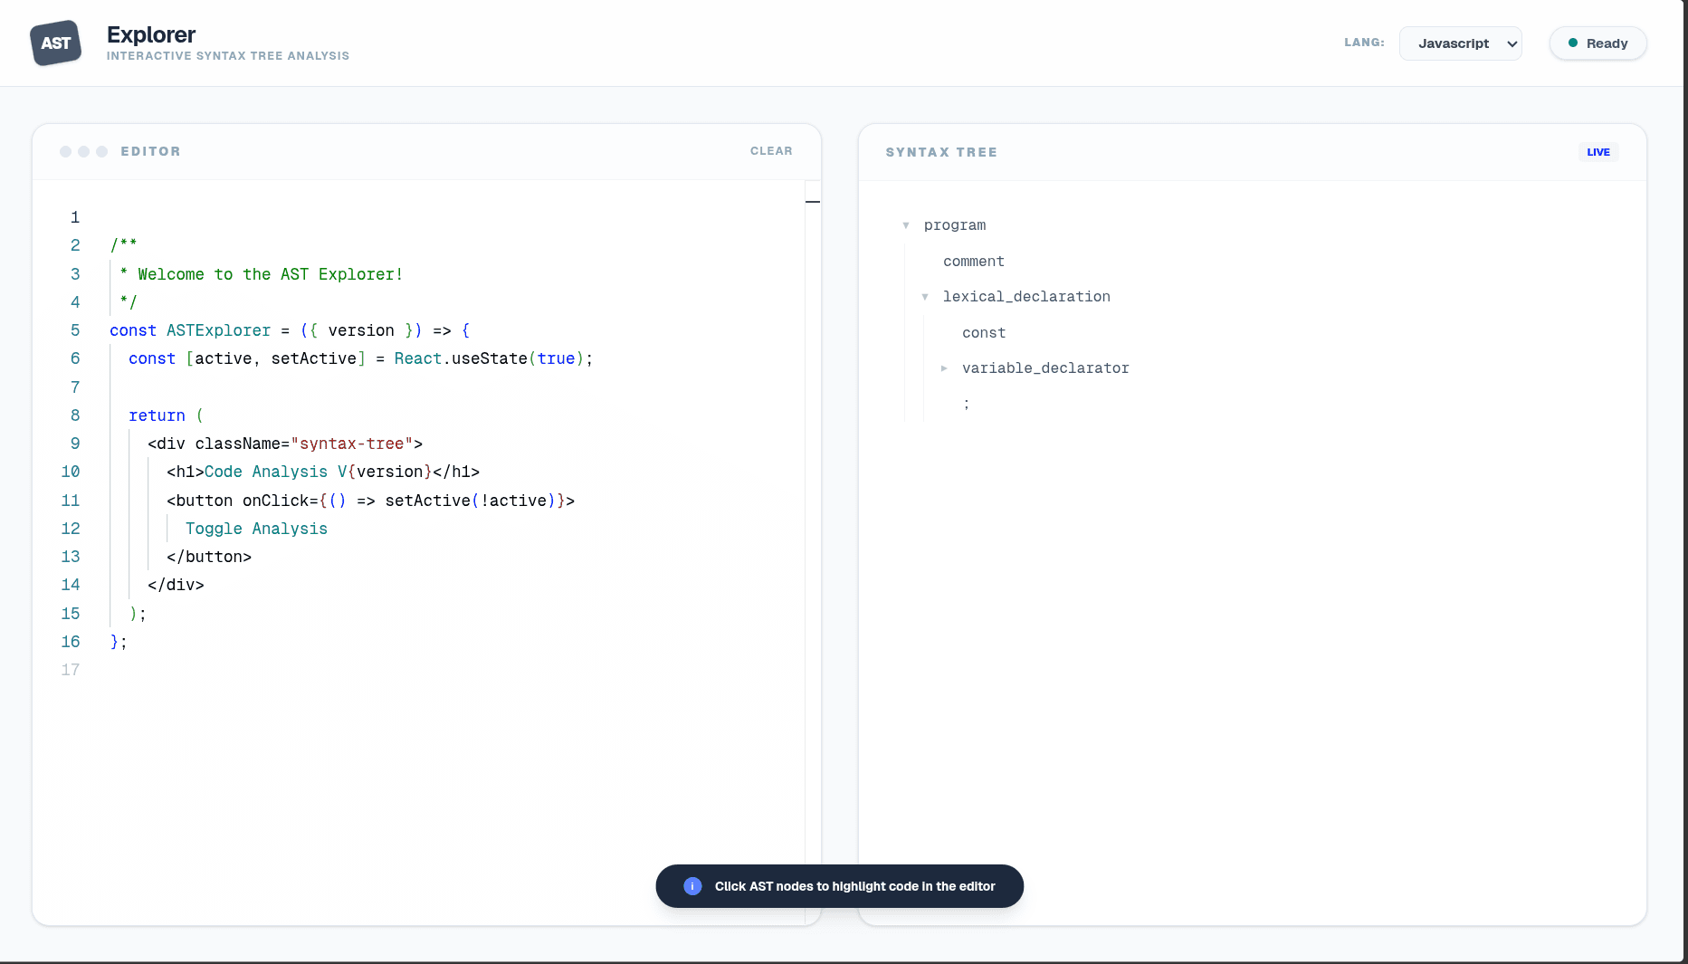Open the Javascript language dropdown
The image size is (1688, 964).
[1460, 43]
